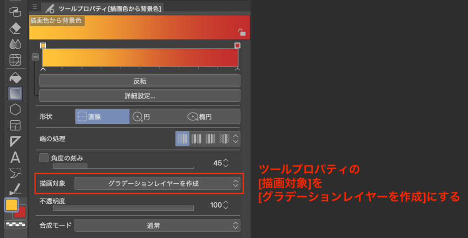Select the Balloon tool
This screenshot has height=238, width=468.
15,173
